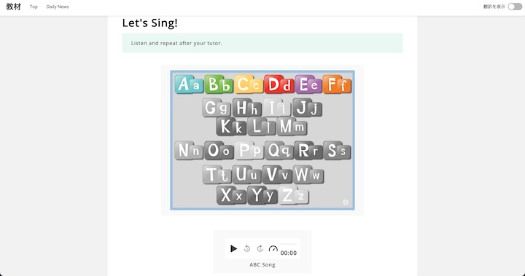This screenshot has width=525, height=276.
Task: Play the ABC Song audio
Action: pos(234,248)
